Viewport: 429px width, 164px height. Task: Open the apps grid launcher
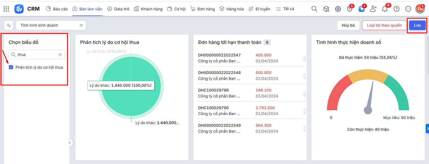[x=6, y=9]
